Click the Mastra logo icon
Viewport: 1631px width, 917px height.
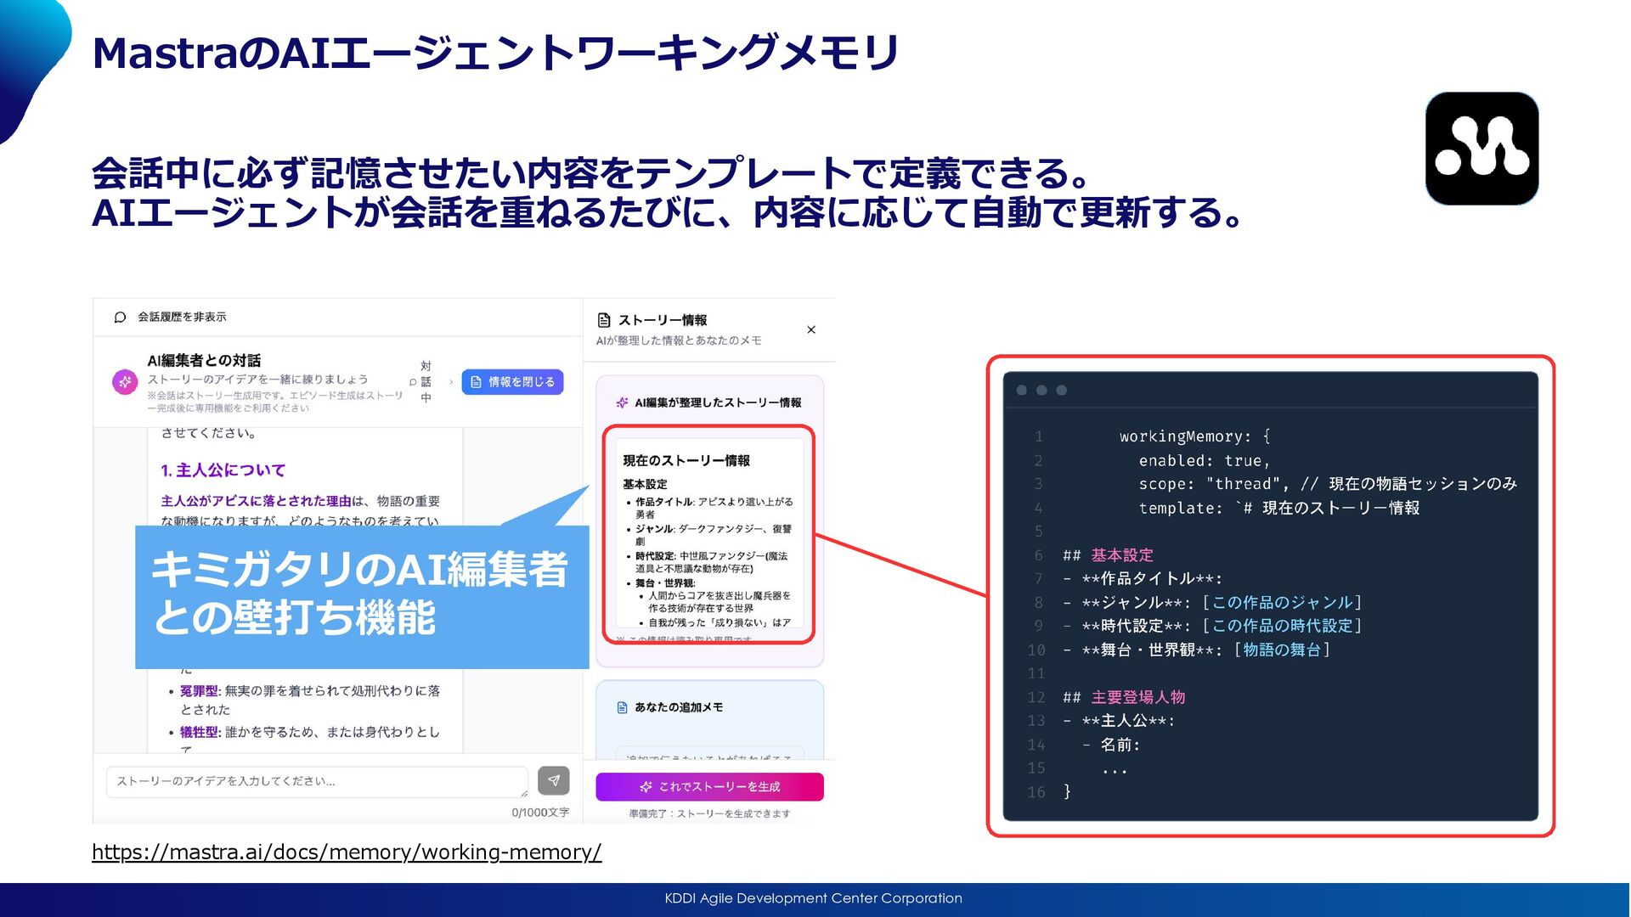(1481, 149)
